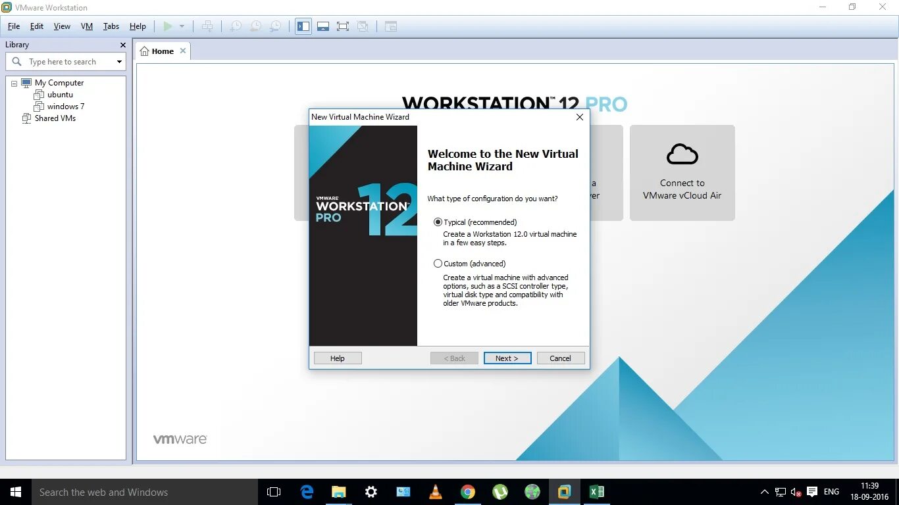Open Google Chrome from taskbar
The width and height of the screenshot is (899, 505).
(x=468, y=492)
